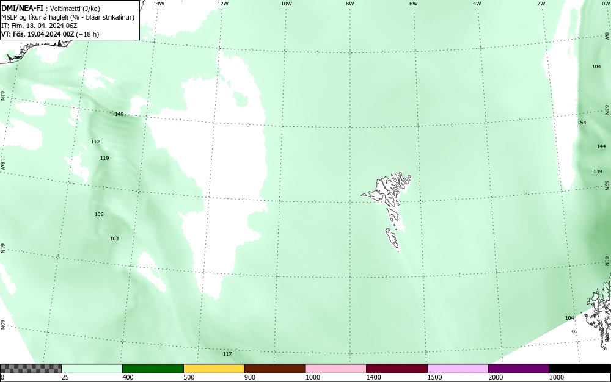Click the legend scale number '400'
The height and width of the screenshot is (382, 611).
128,377
